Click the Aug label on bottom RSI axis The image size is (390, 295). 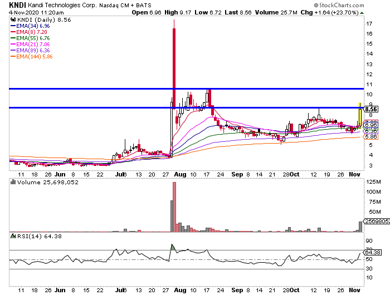[x=180, y=290]
